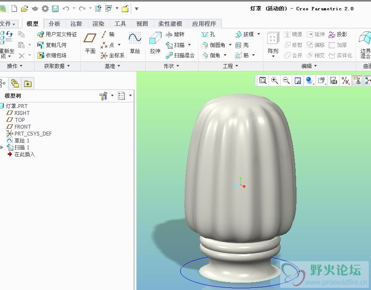Screen dimensions: 371x290
Task: Open the customize quick access toolbar dropdown
Action: (136, 9)
